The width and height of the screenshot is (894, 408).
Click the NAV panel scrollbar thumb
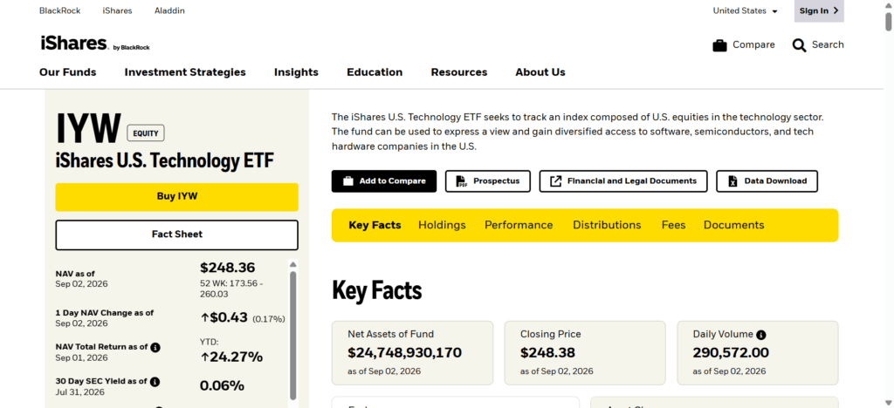[x=293, y=335]
